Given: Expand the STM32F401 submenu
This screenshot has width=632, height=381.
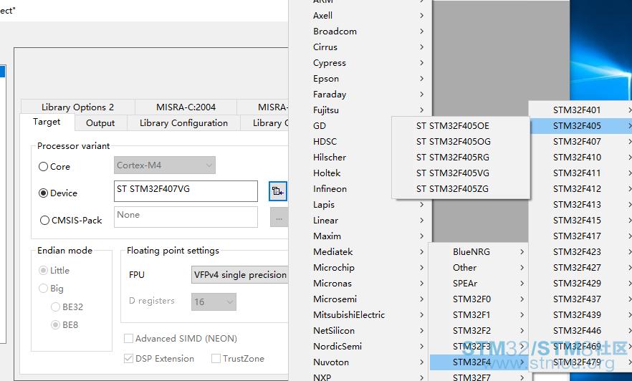Looking at the screenshot, I should point(581,110).
